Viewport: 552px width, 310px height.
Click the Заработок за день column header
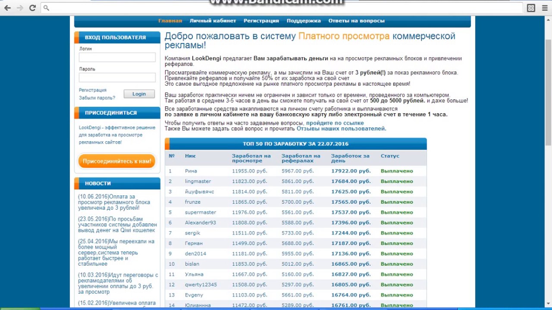click(350, 158)
